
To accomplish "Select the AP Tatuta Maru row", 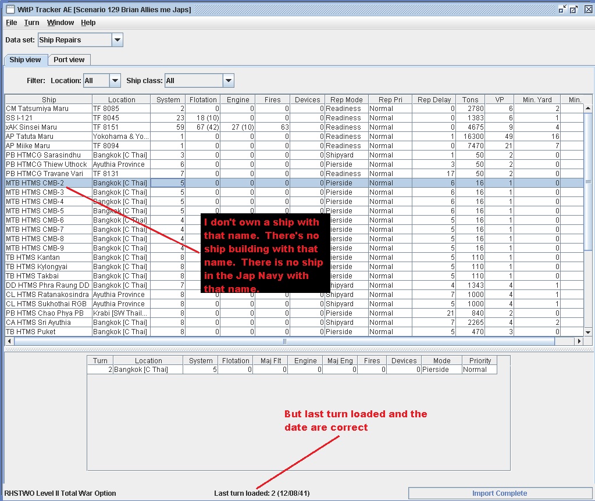I will click(294, 136).
